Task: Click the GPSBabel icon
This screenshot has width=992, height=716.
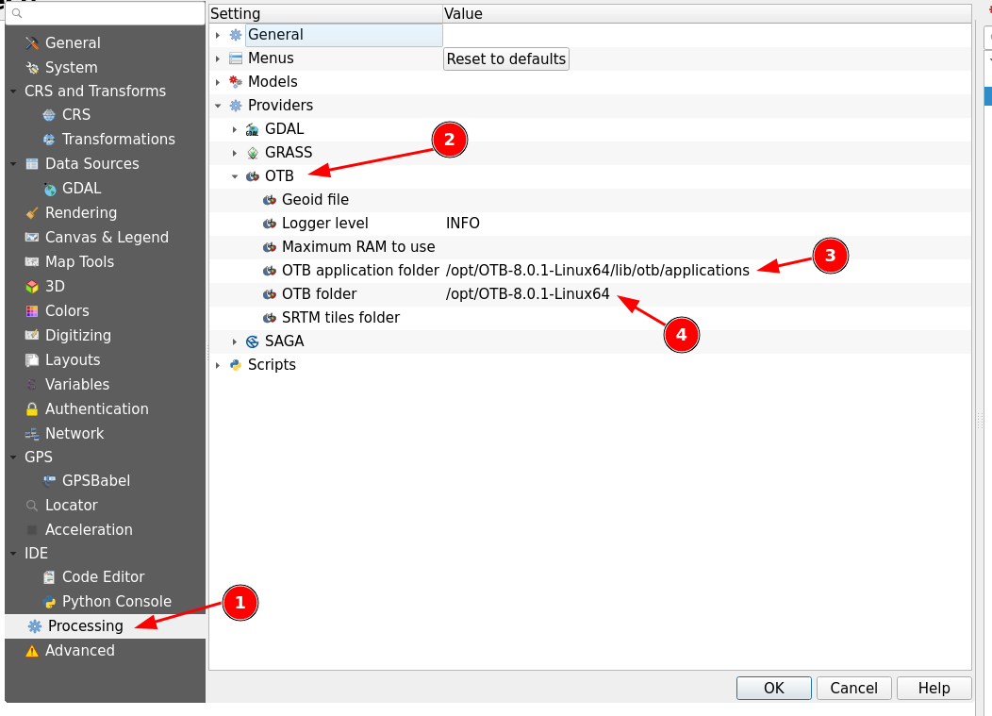Action: click(x=49, y=481)
